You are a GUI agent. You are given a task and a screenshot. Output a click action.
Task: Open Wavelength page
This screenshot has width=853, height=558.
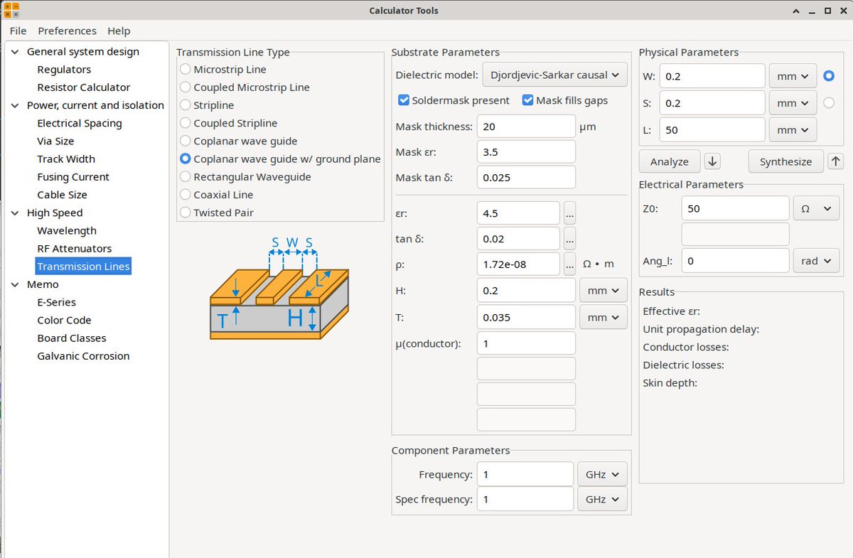66,230
